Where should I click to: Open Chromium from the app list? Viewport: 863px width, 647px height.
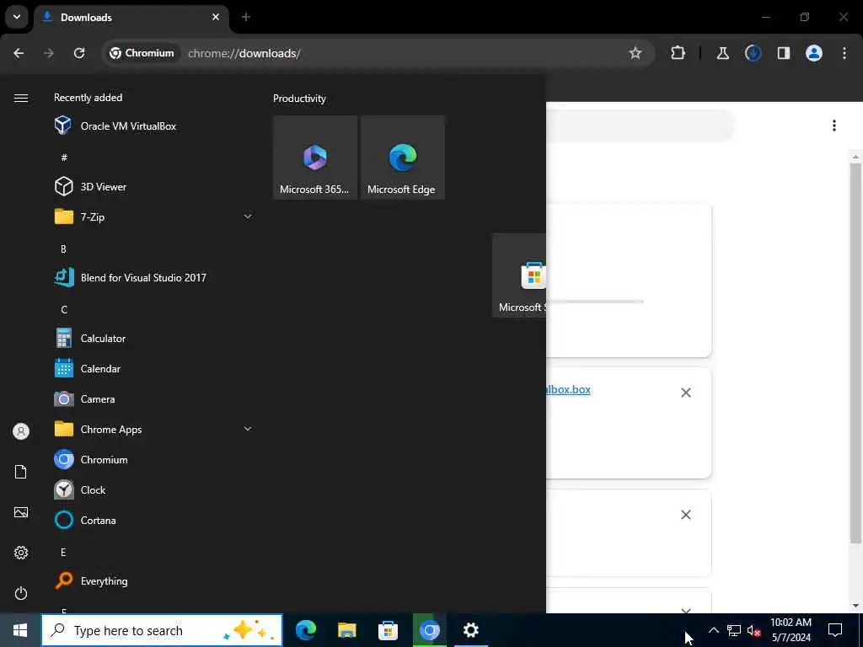tap(154, 459)
